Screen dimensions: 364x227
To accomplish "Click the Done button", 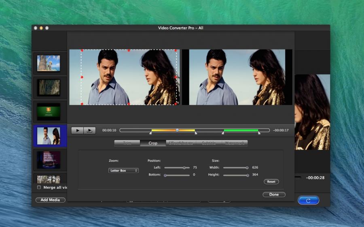I will pos(274,195).
